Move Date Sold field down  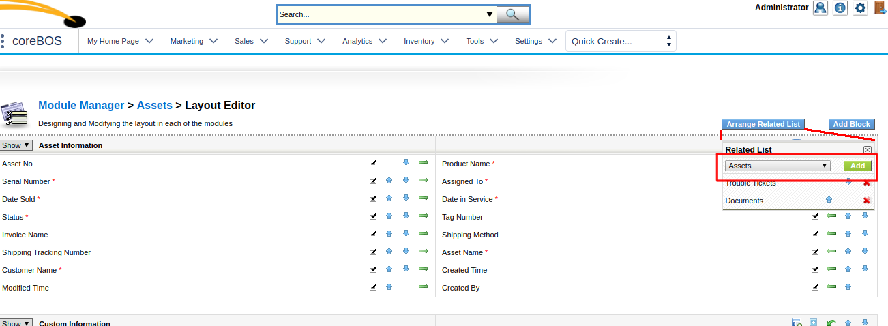[406, 198]
